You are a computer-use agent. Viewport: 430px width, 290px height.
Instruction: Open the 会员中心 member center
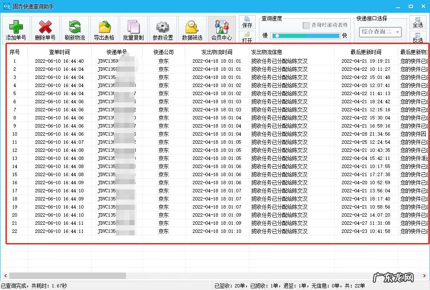221,29
